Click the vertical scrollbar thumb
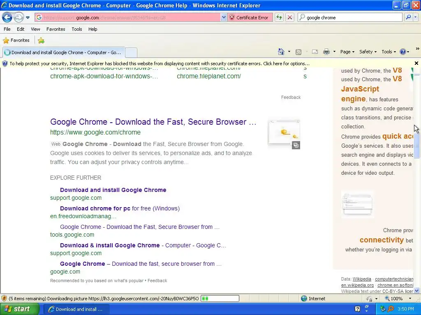The image size is (421, 315). (x=417, y=146)
